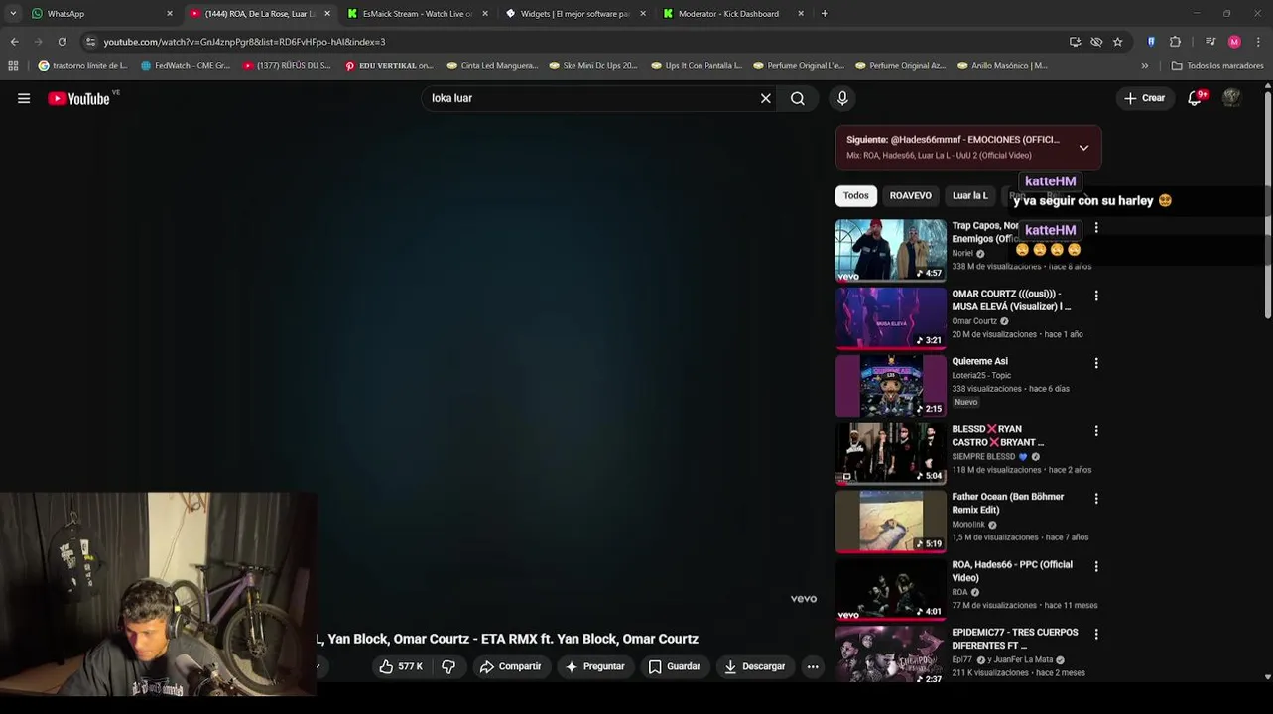Switch to the WhatsApp tab
Screen dimensions: 1273x714
(99, 14)
